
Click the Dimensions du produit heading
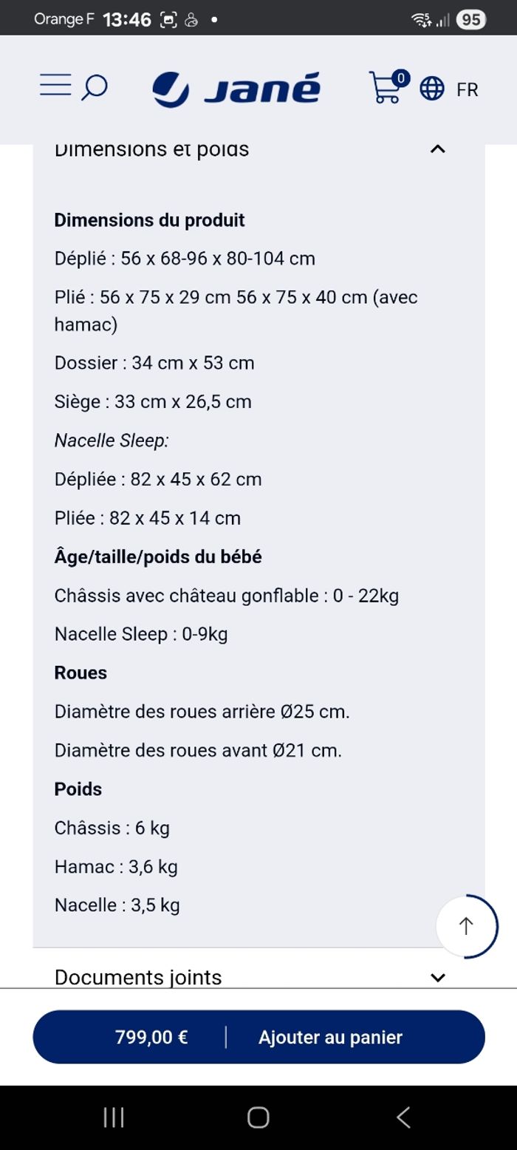point(149,220)
